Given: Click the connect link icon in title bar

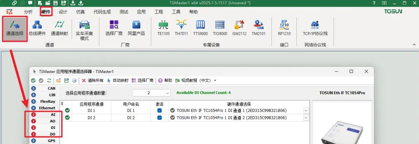Looking at the screenshot, I should pos(15,3).
